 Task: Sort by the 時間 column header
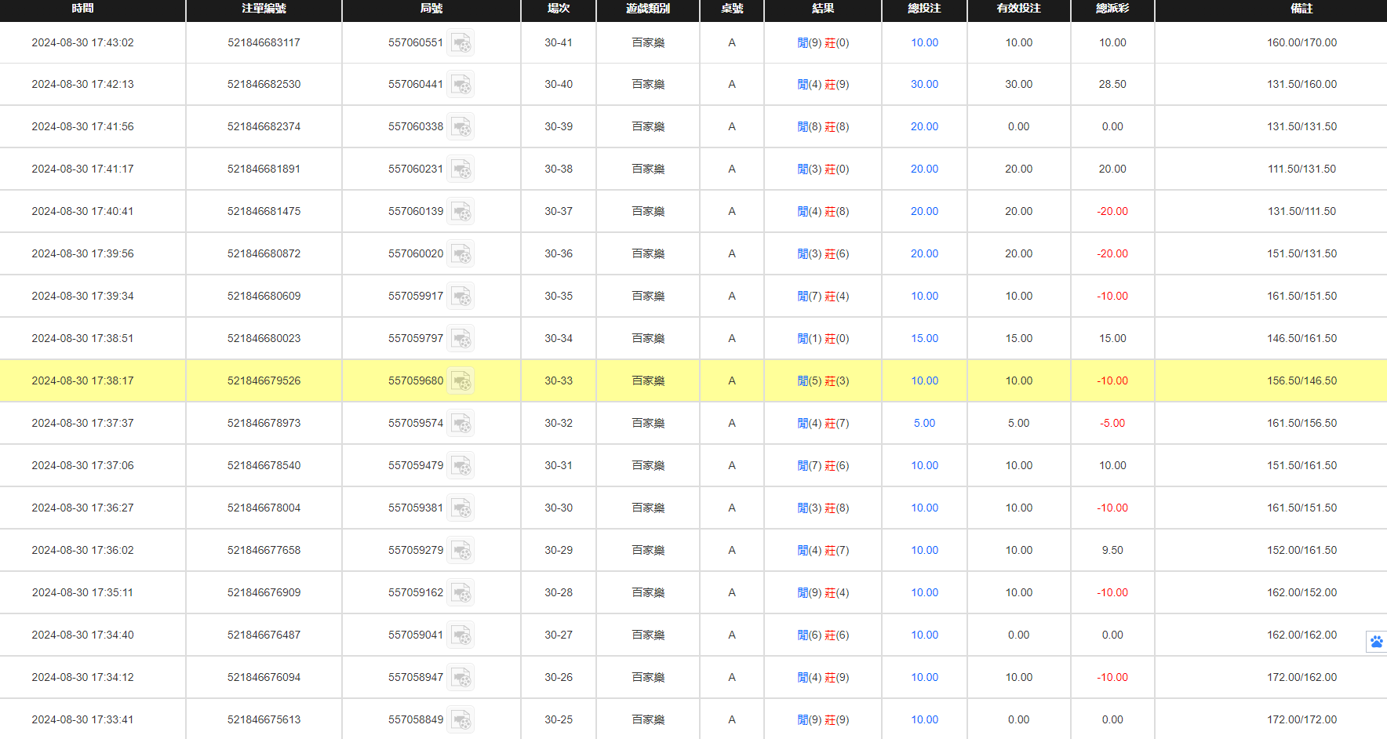tap(82, 9)
